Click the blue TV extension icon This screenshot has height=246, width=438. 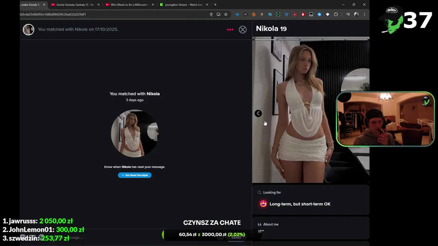pyautogui.click(x=286, y=14)
